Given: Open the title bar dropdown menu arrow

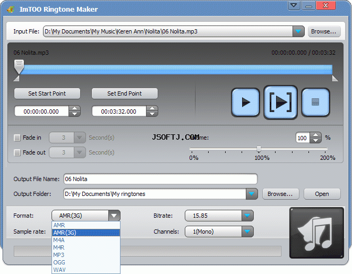Looking at the screenshot, I should pyautogui.click(x=294, y=5).
